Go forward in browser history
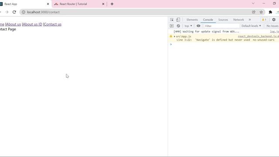279x157 pixels. click(7, 12)
